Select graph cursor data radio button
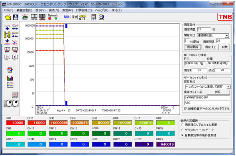 coord(182,130)
